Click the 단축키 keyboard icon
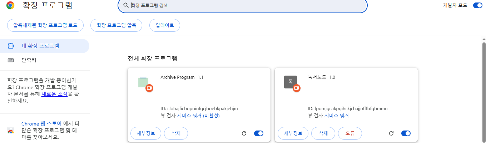 11,60
